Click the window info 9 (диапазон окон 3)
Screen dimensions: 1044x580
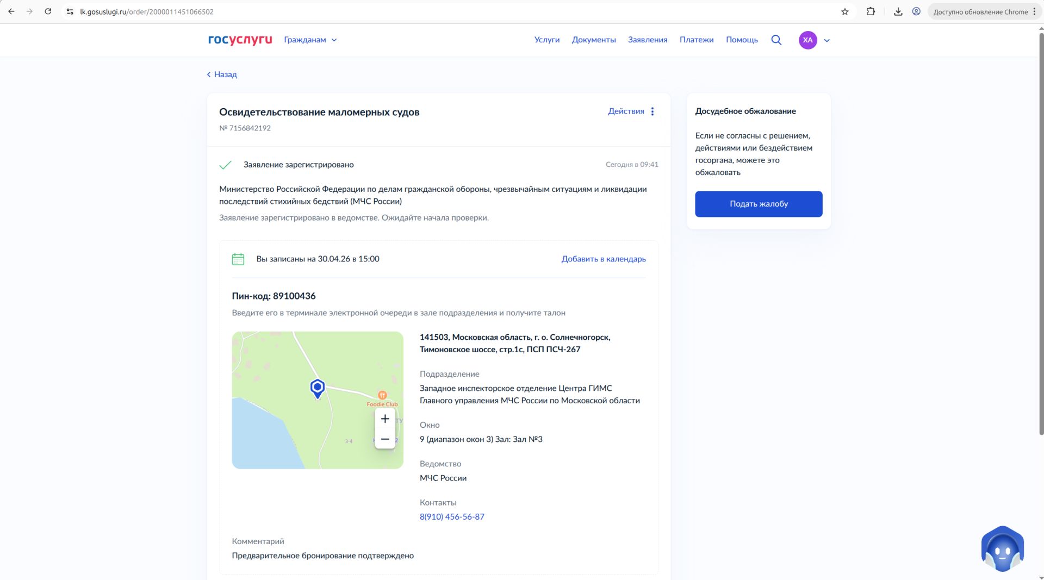tap(481, 439)
